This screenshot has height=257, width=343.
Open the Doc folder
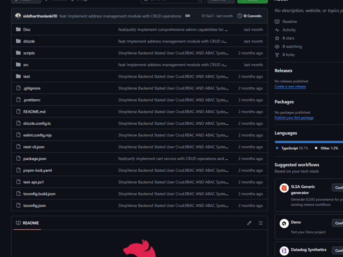point(27,29)
